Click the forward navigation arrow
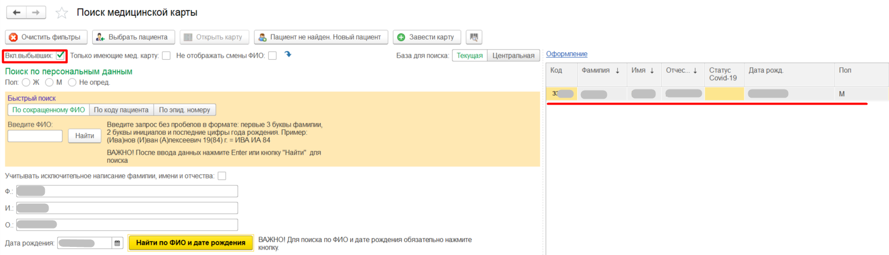Image resolution: width=889 pixels, height=255 pixels. coord(36,12)
